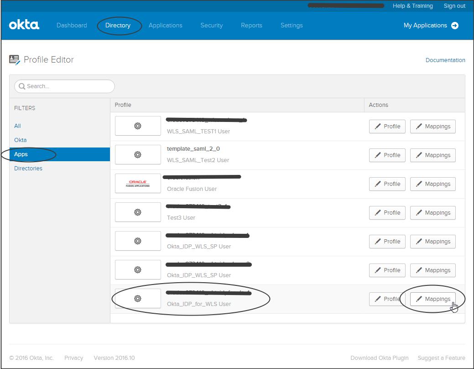Open the Documentation link
This screenshot has height=369, width=474.
tap(445, 60)
